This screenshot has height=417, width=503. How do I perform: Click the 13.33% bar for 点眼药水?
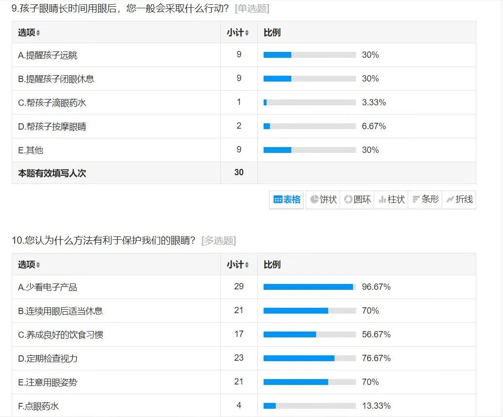pyautogui.click(x=309, y=406)
